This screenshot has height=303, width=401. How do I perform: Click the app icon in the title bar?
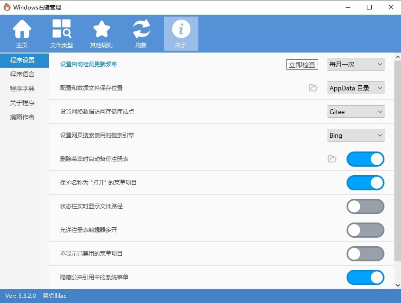[7, 7]
